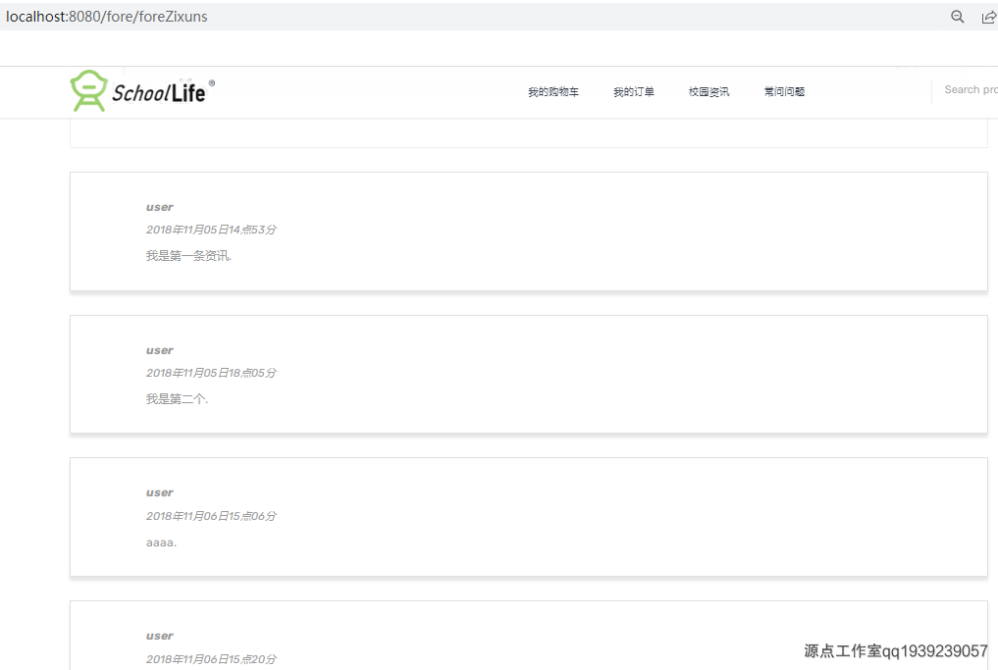Screen dimensions: 998x670
Task: Click the timestamp 2018年11月05日18点05分
Action: point(211,373)
